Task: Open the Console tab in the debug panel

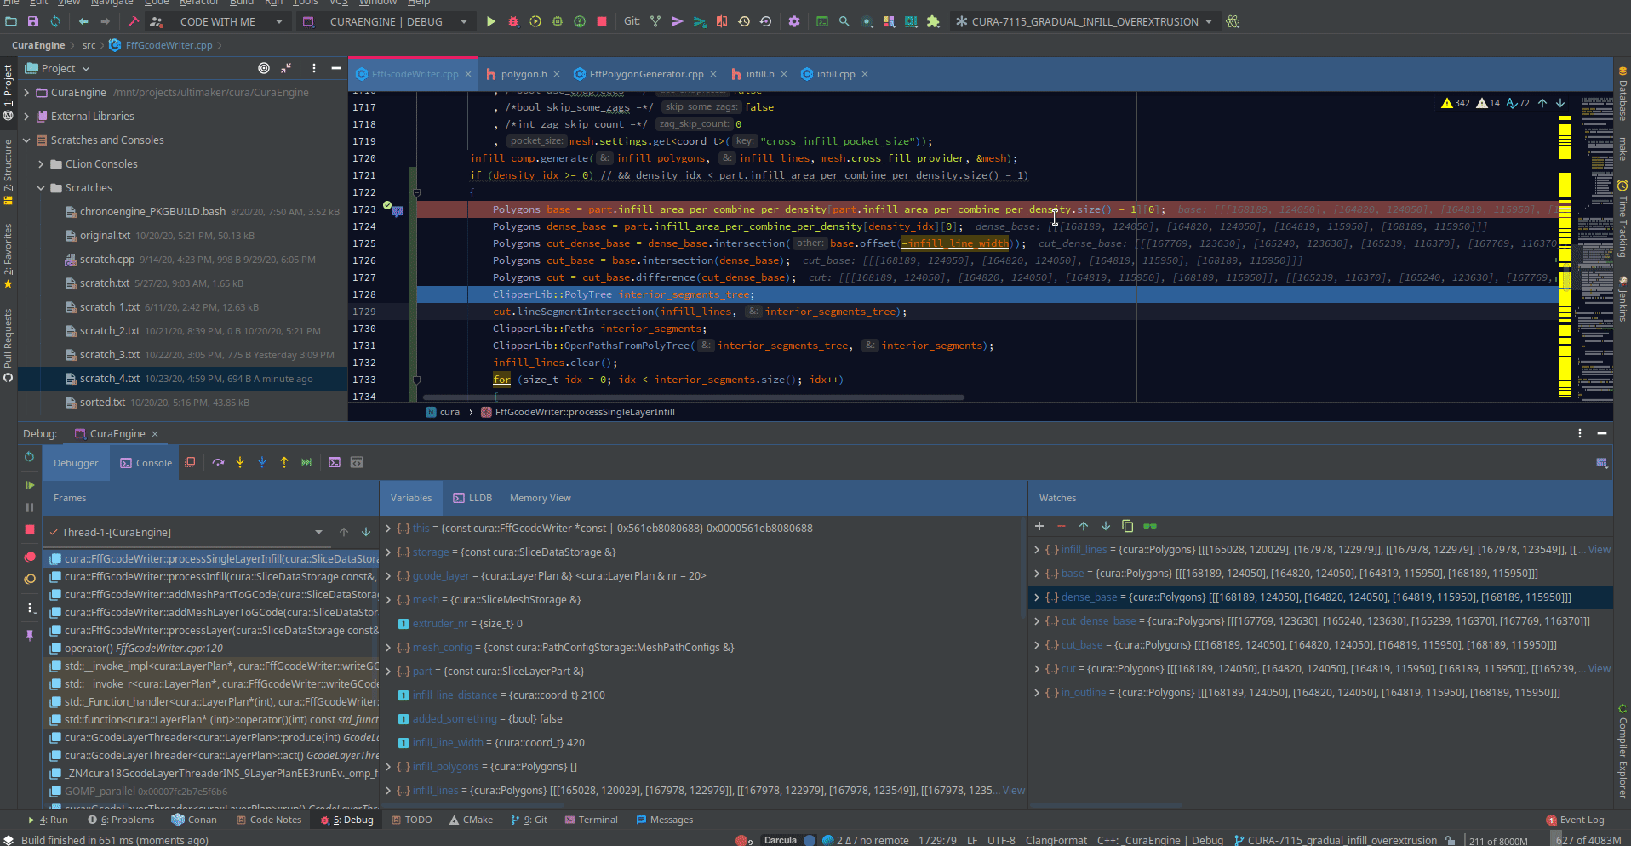Action: pos(146,463)
